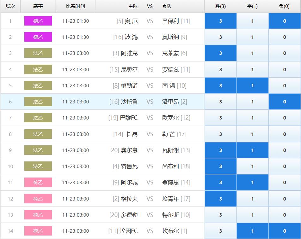
Task: Deselect draw (1) for 阿尔城 vs 登博思
Action: coord(252,182)
